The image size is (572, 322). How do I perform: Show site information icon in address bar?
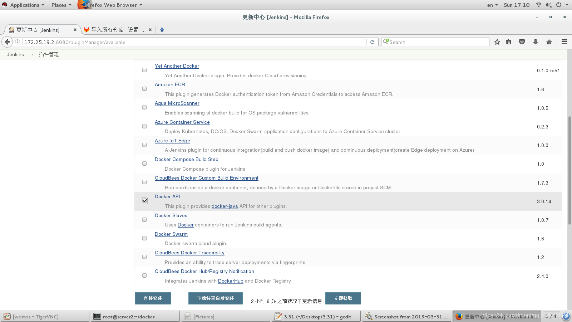click(17, 42)
